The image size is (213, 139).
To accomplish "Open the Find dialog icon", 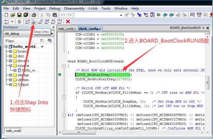I will [x=139, y=15].
